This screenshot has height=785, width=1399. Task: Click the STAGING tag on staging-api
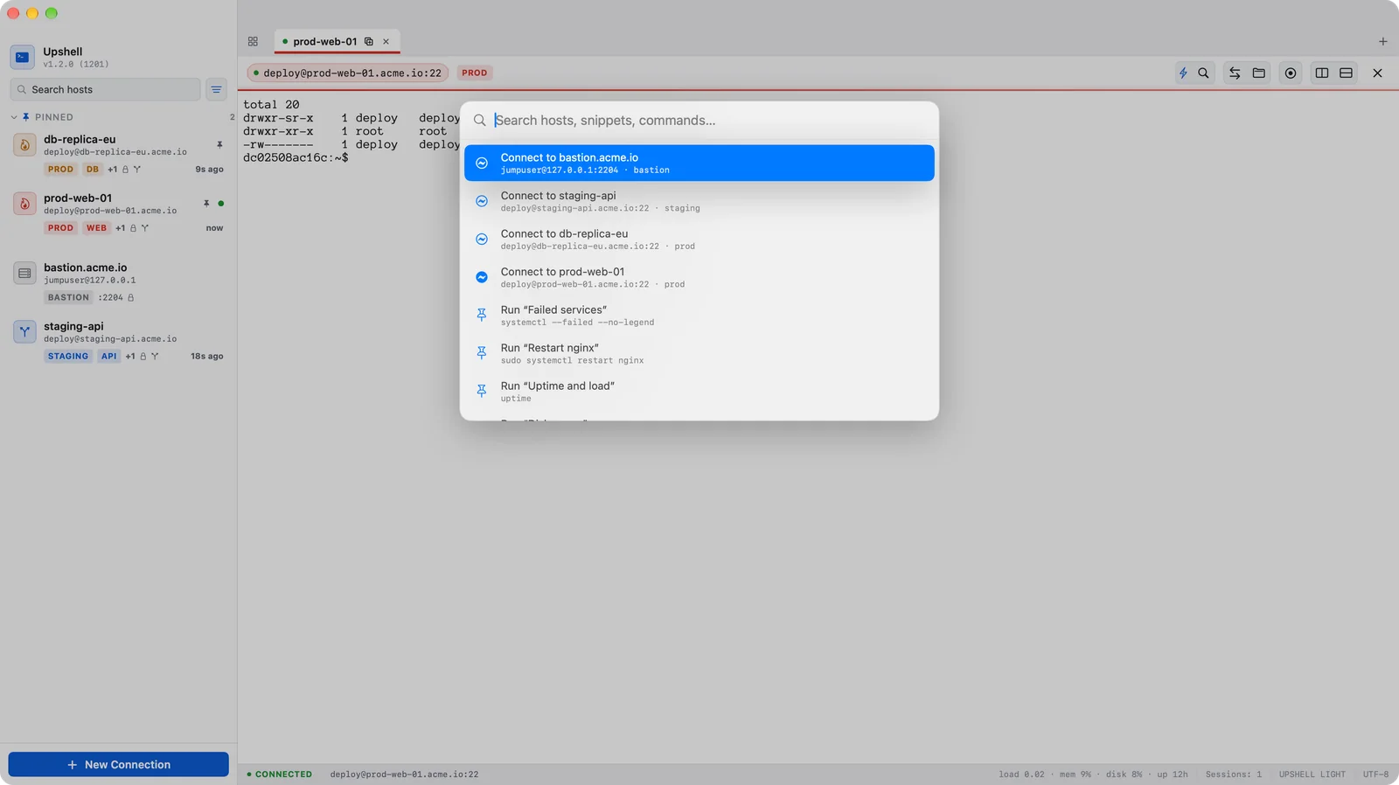tap(68, 357)
